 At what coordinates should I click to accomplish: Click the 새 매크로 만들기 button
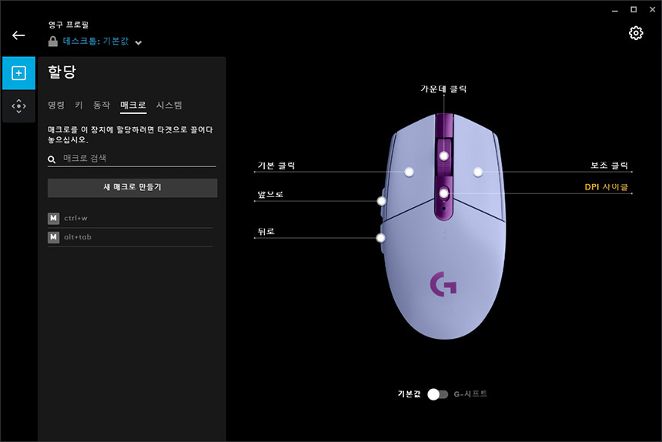tap(132, 188)
